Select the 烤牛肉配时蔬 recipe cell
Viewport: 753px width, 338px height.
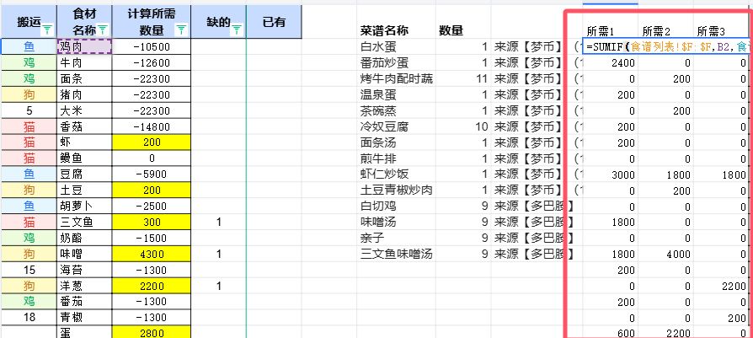[396, 78]
